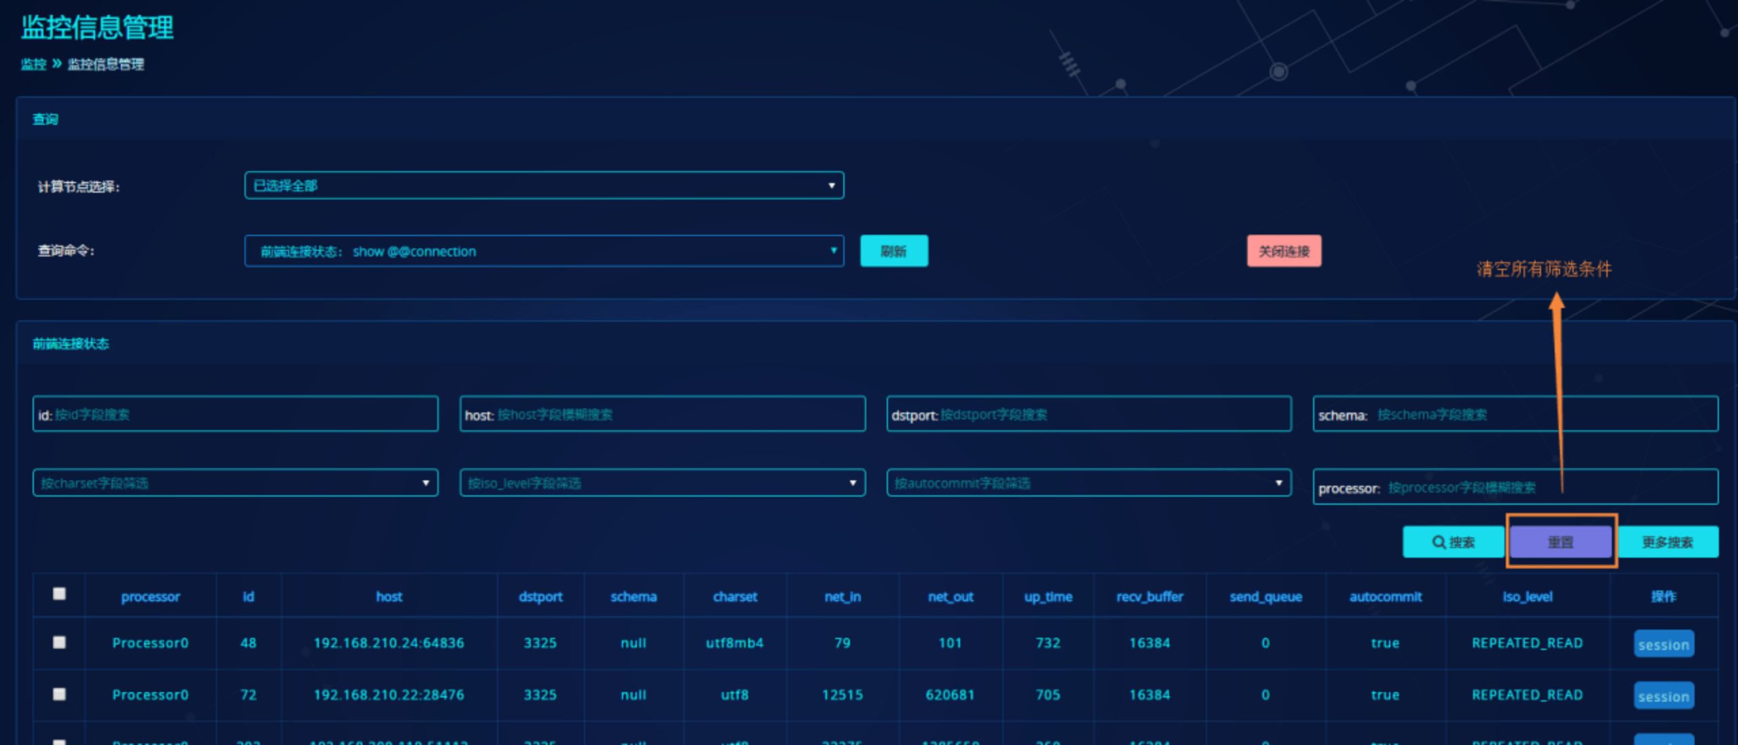
Task: Click the red 关闭连接 button
Action: coord(1283,251)
